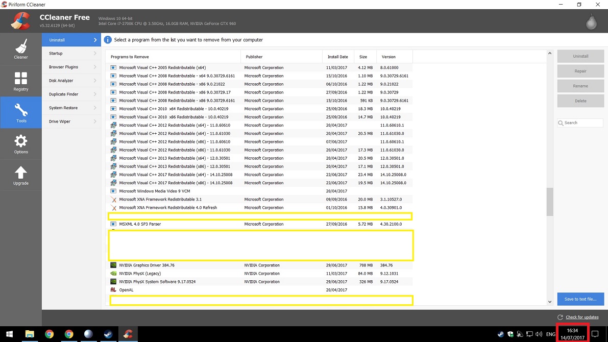
Task: Click the ENG language indicator
Action: click(x=551, y=334)
